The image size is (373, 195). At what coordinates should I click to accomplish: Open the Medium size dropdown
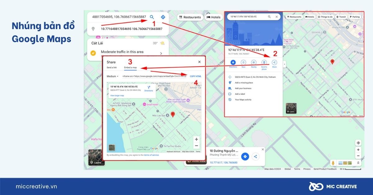[x=113, y=76]
